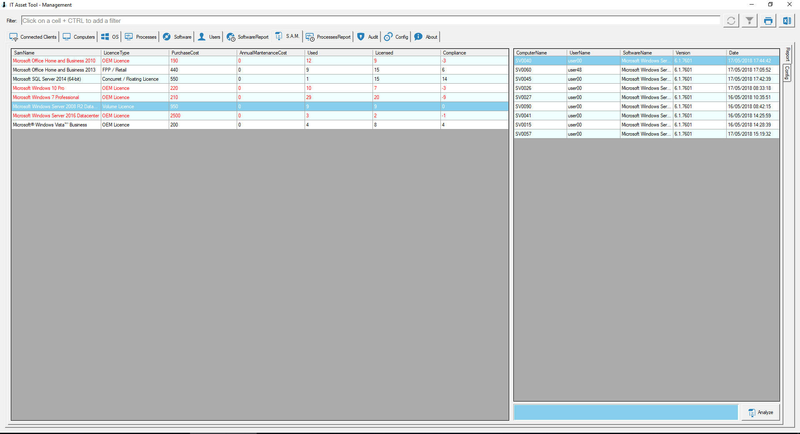Click purchase cost 550 cell
Image resolution: width=800 pixels, height=434 pixels.
coord(203,79)
